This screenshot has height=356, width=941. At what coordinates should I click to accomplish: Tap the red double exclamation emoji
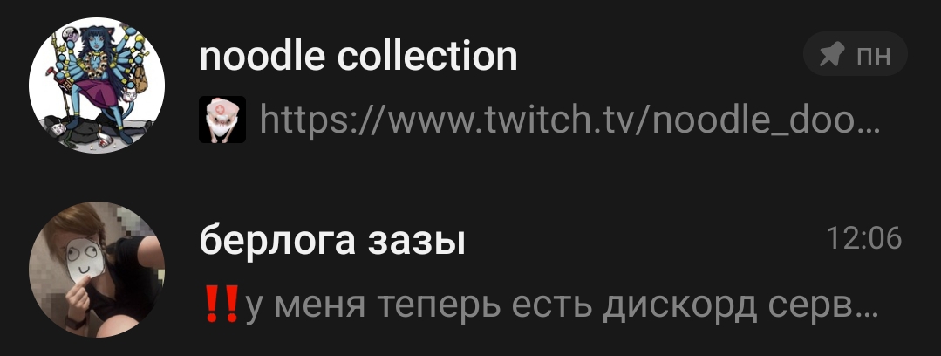[222, 304]
